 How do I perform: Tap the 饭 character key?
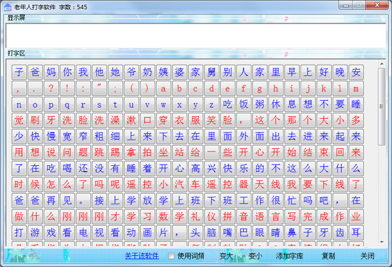[244, 104]
